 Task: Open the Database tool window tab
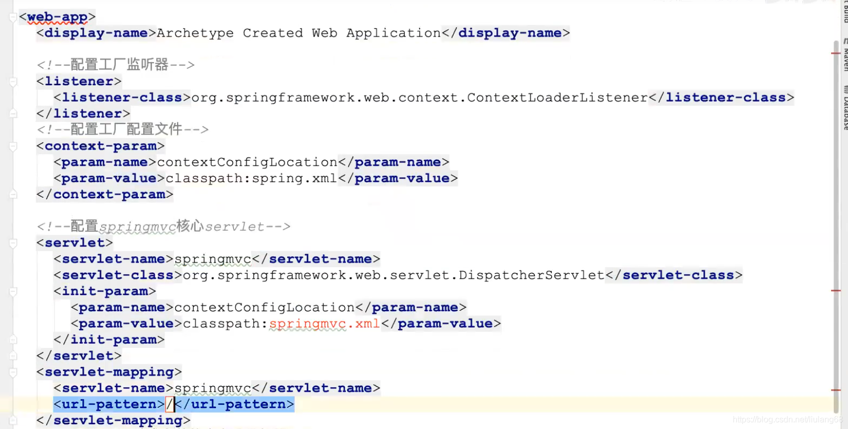coord(845,107)
